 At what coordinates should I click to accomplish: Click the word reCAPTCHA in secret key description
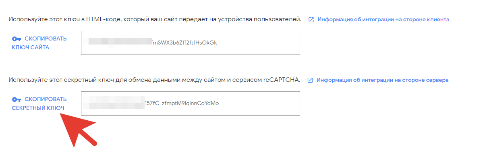click(282, 80)
